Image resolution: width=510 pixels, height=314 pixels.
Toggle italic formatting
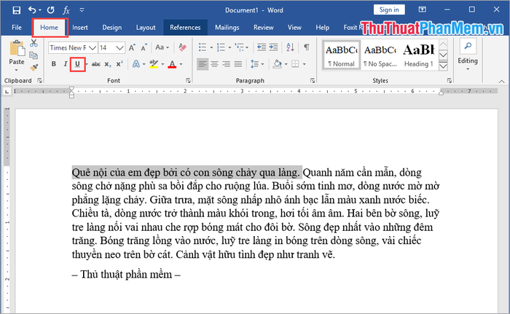pos(66,64)
